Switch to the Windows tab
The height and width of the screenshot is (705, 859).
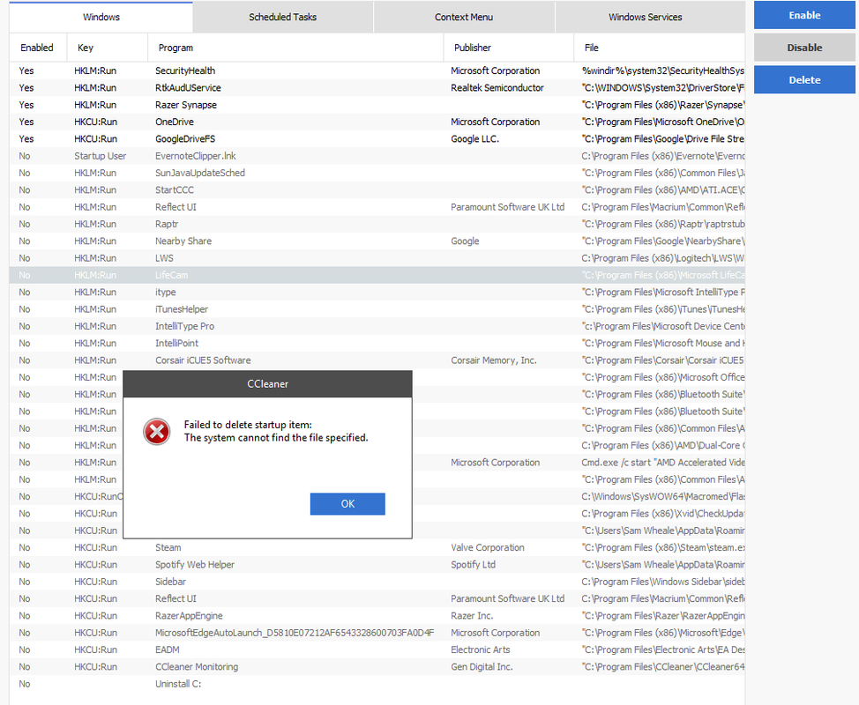click(101, 17)
